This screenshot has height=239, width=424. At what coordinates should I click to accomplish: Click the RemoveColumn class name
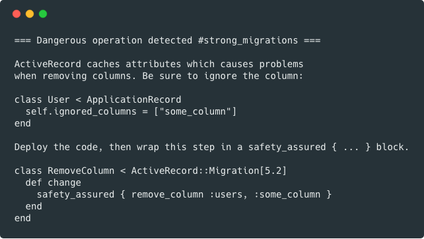[81, 171]
